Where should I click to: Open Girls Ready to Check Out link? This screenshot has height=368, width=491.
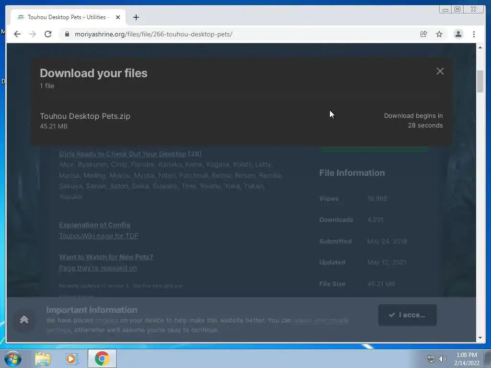(x=122, y=154)
